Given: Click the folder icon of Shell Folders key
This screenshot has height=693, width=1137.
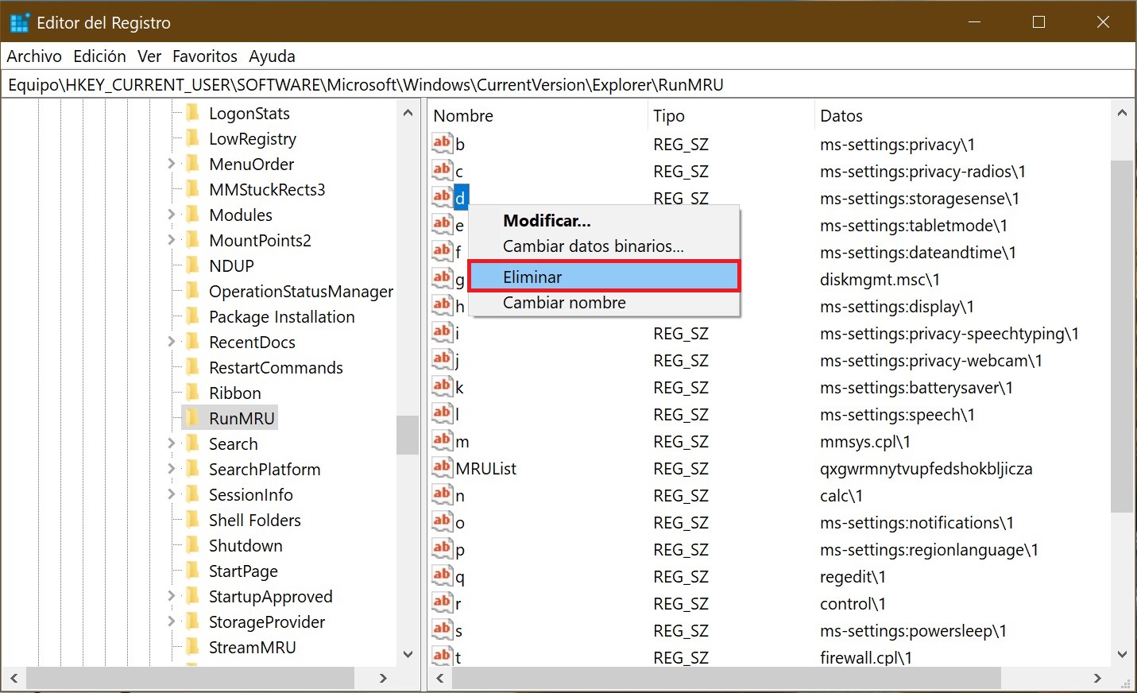Looking at the screenshot, I should point(192,519).
